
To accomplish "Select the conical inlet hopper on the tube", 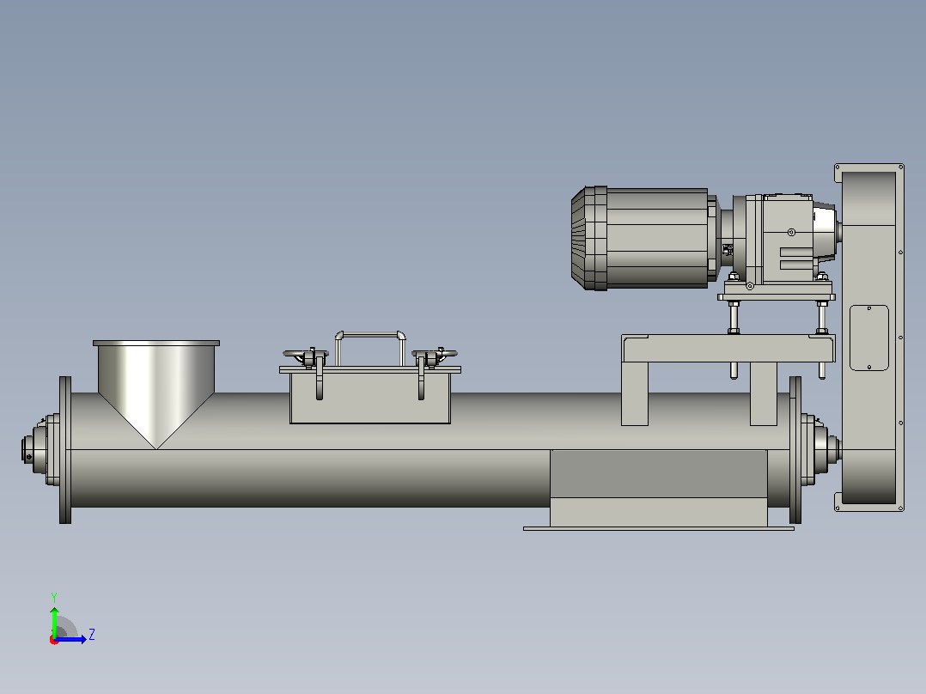I will tap(156, 393).
